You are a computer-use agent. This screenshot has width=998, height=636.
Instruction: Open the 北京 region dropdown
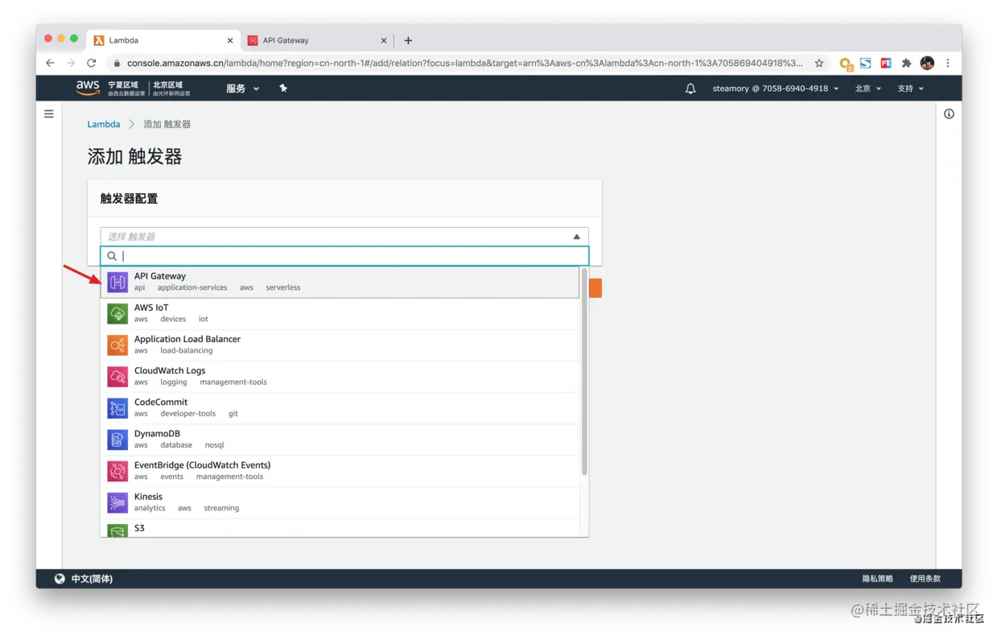tap(868, 89)
